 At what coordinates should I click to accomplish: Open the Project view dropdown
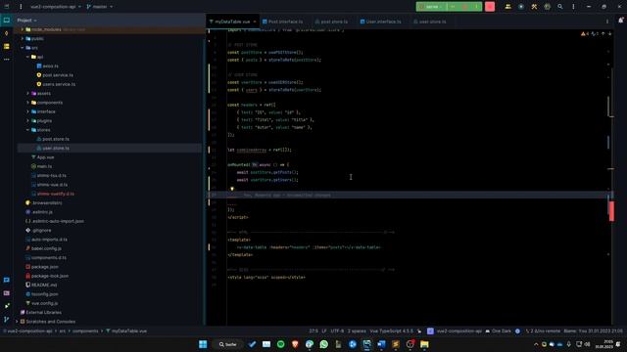pos(26,20)
